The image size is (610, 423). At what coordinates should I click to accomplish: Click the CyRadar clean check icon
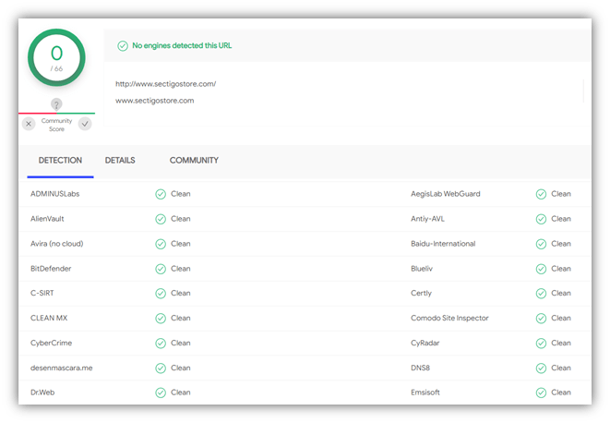coord(541,344)
